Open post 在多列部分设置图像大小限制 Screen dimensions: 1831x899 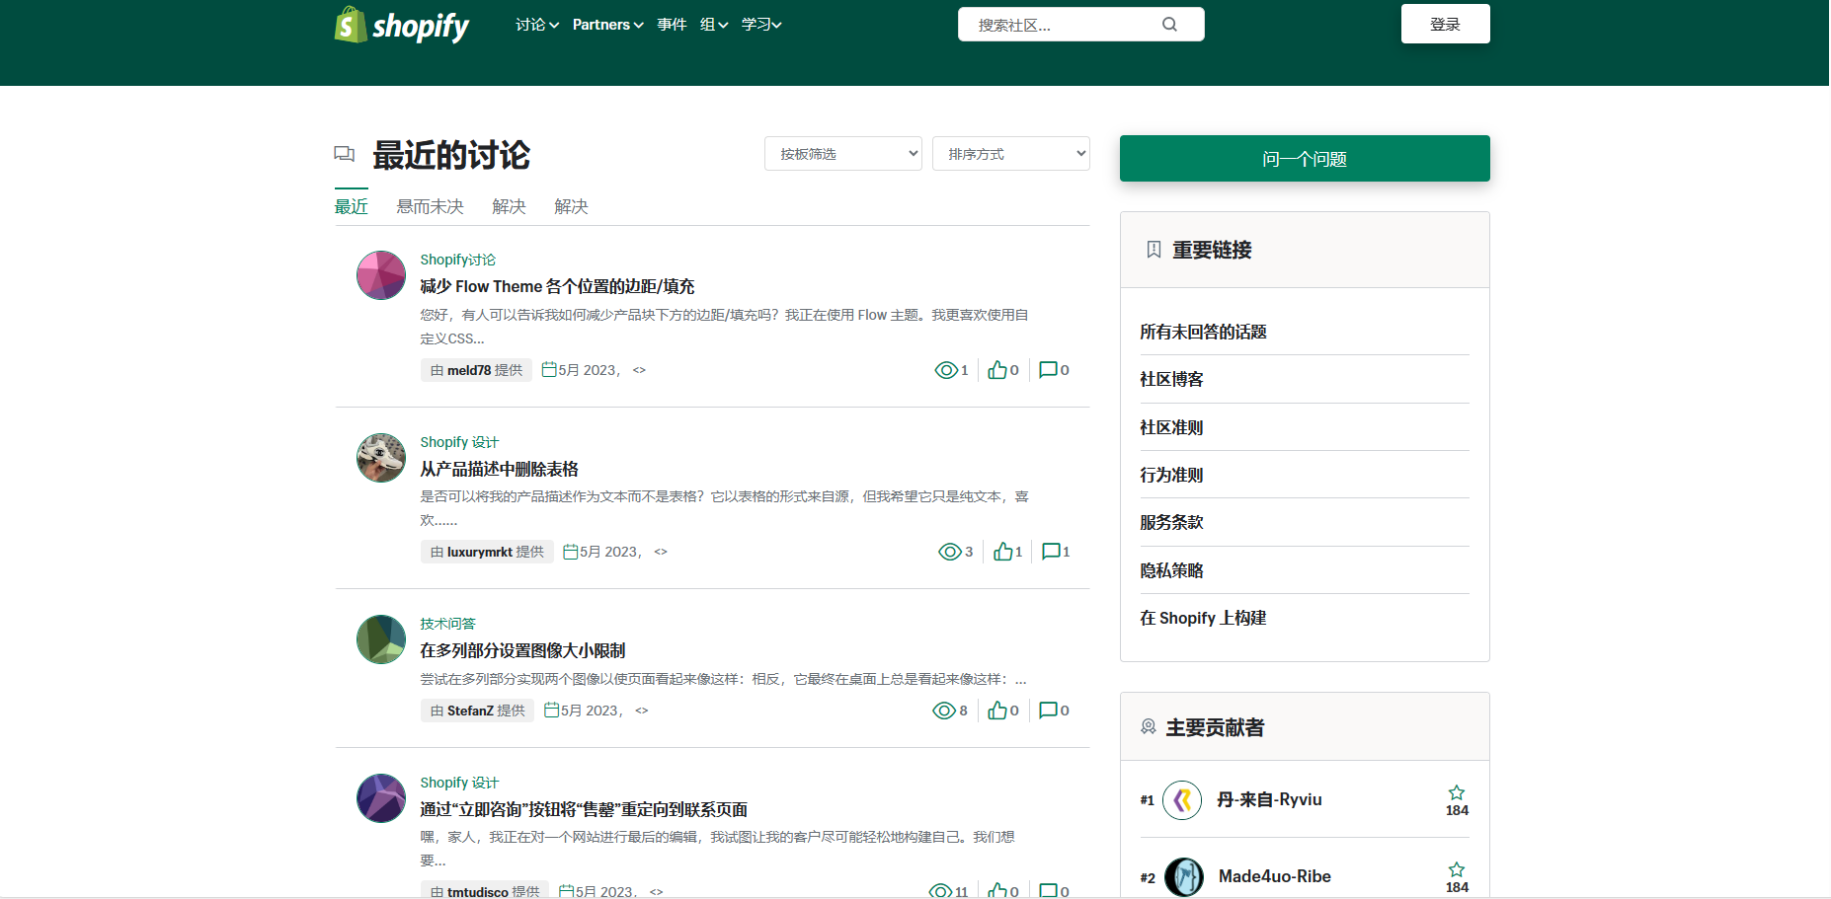(522, 650)
